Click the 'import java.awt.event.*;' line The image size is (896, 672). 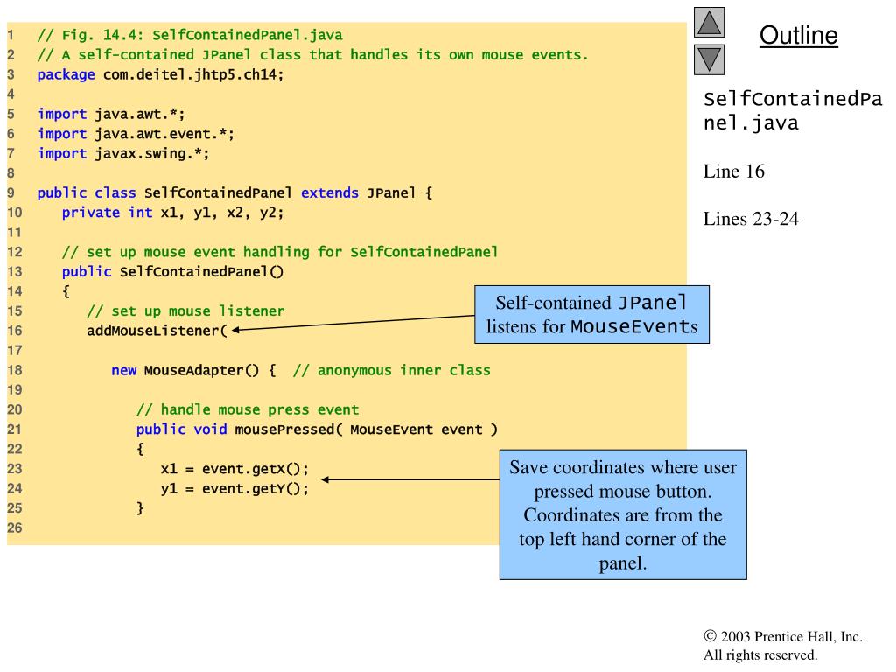click(136, 134)
